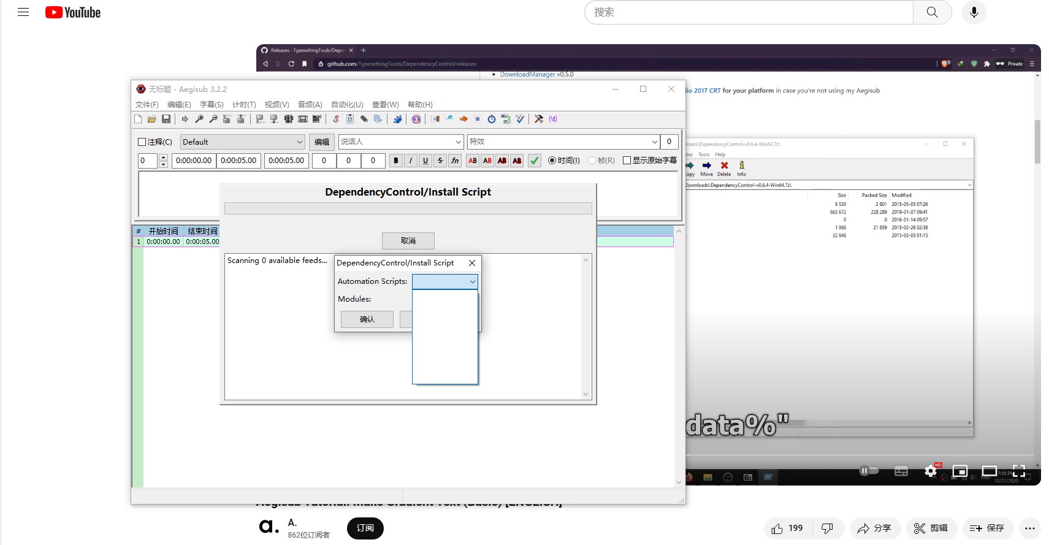The height and width of the screenshot is (545, 1049).
Task: Click the 分享 share button
Action: (x=875, y=528)
